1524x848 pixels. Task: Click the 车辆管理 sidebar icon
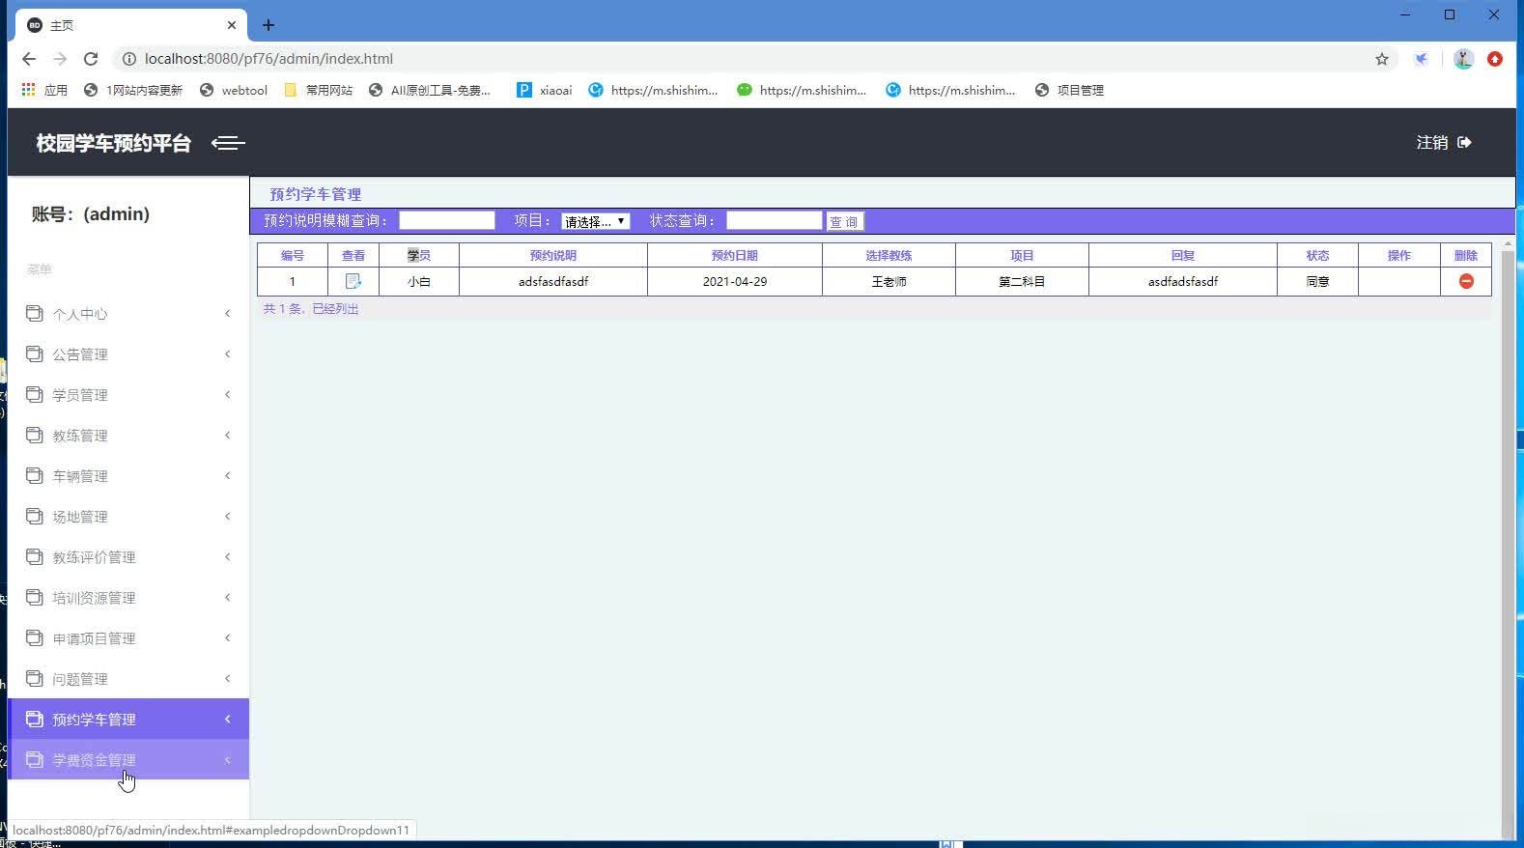click(x=35, y=476)
